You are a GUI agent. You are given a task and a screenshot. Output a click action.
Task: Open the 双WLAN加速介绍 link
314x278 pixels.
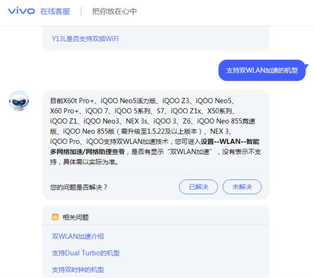77,236
